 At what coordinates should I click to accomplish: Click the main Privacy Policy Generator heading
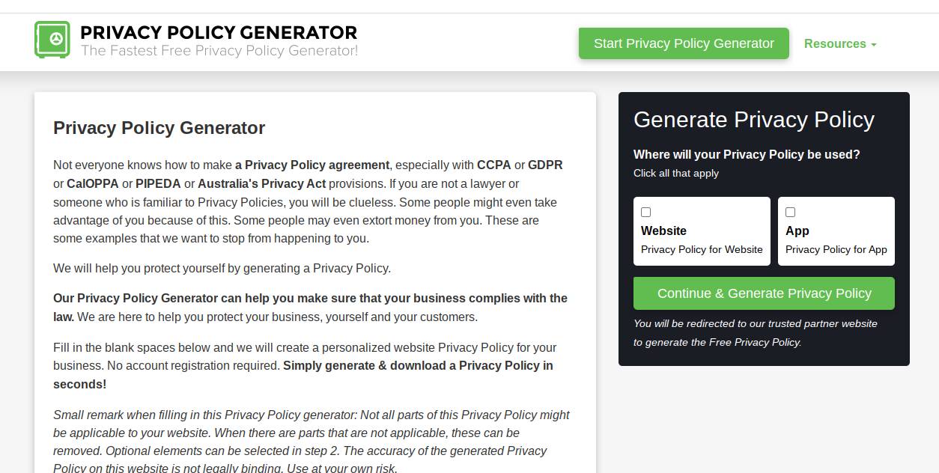click(159, 128)
